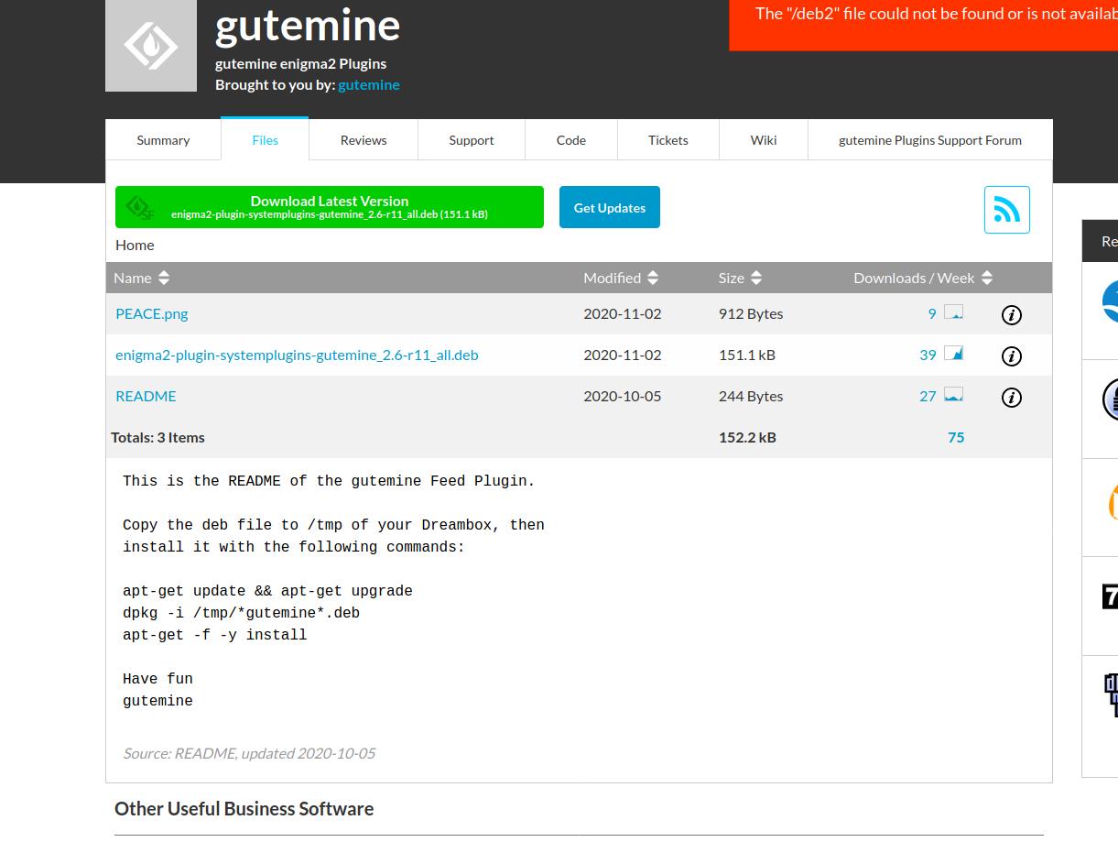Open the Reviews tab
Image resolution: width=1118 pixels, height=842 pixels.
point(364,140)
